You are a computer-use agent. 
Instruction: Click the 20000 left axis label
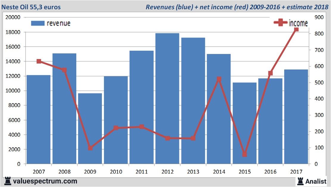(x=13, y=17)
